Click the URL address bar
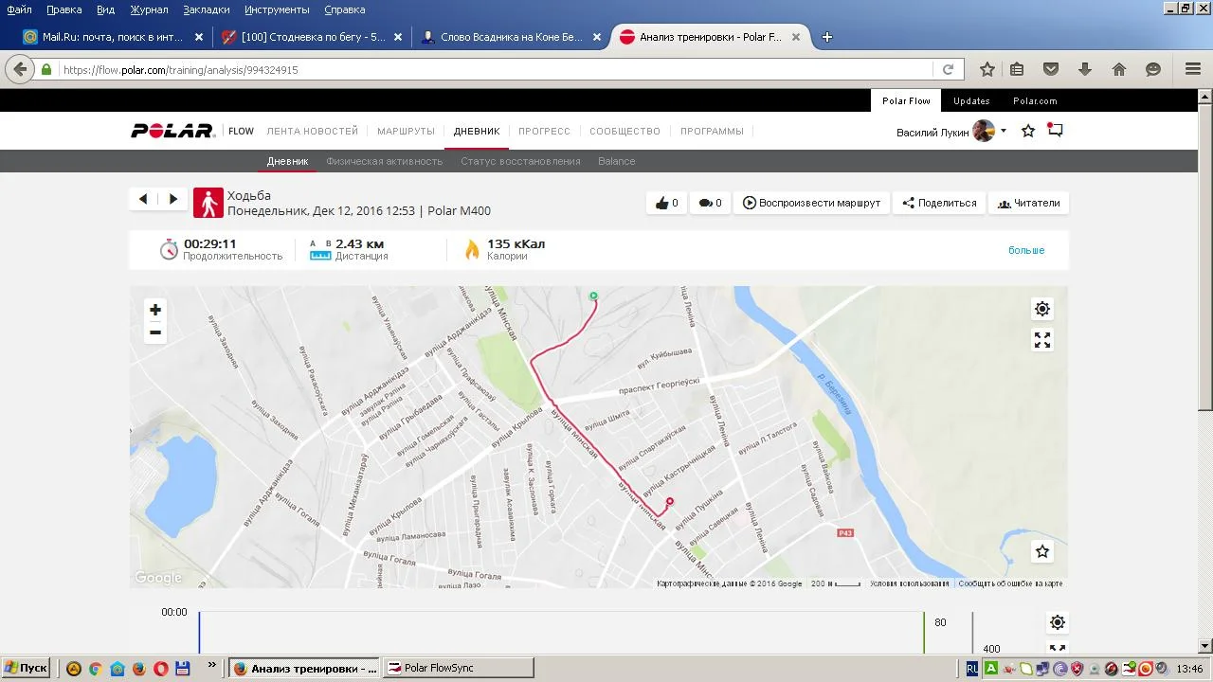 [493, 70]
